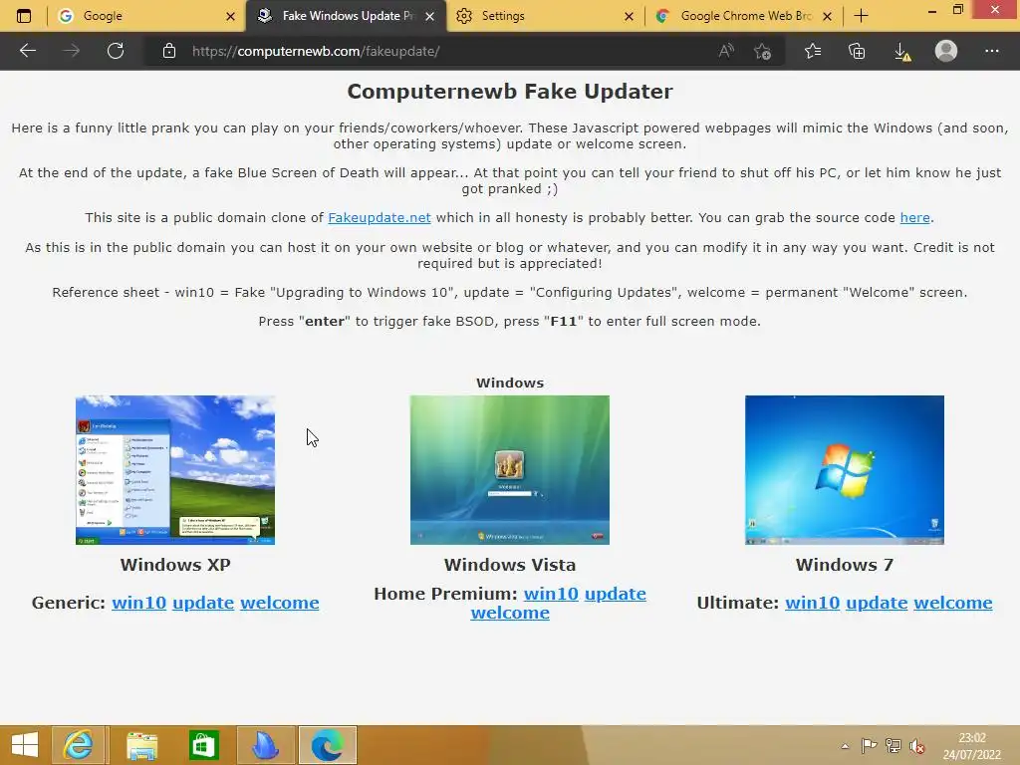Close the Fake Windows Update tab

(x=429, y=16)
